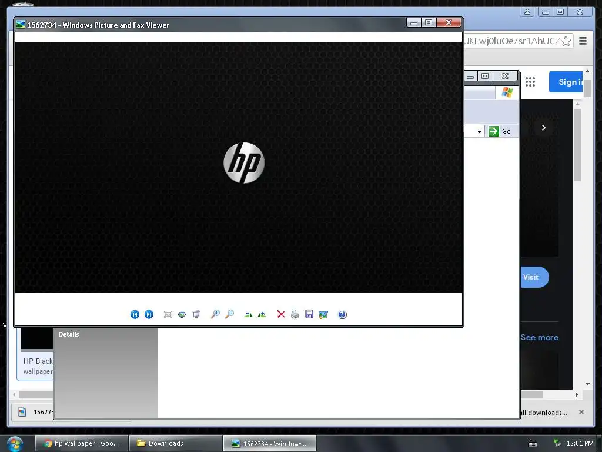Click the on-screen keyboard tray icon
The width and height of the screenshot is (602, 452).
(x=533, y=444)
